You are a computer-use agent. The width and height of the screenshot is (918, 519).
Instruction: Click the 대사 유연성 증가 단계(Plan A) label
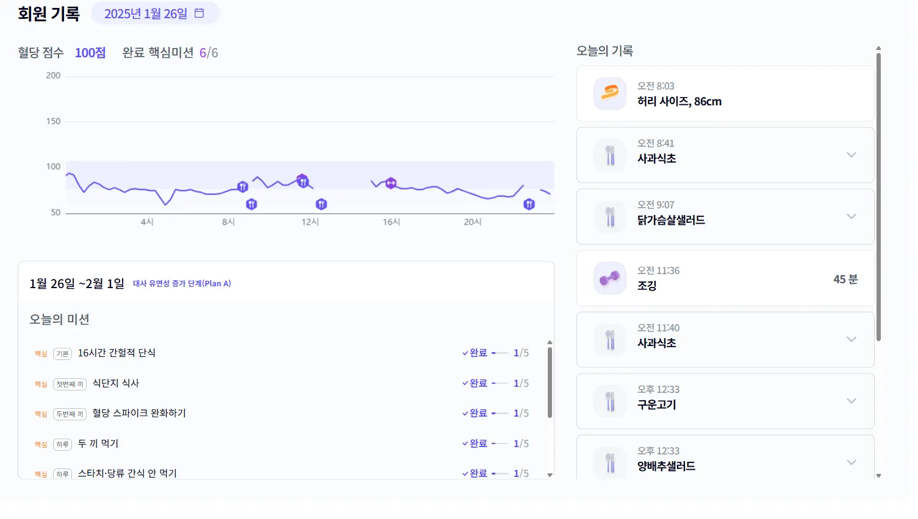pos(182,283)
